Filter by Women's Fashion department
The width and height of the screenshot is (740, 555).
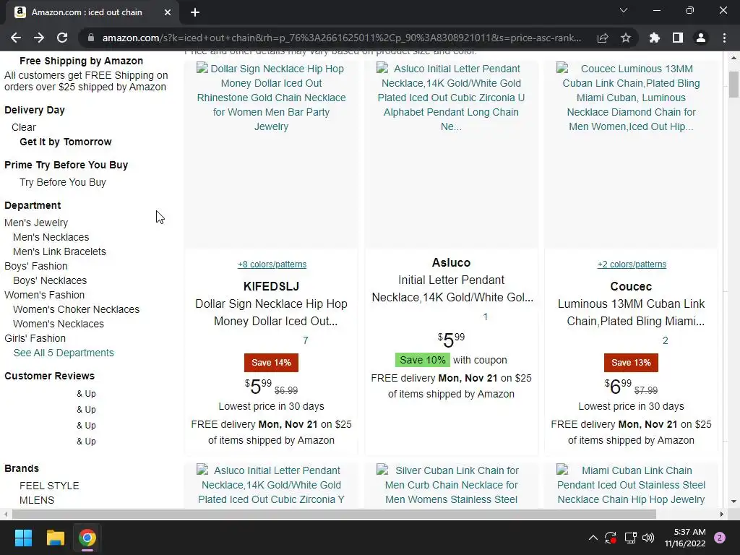(x=44, y=295)
